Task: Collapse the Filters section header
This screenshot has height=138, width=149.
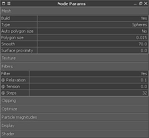Action: pos(74,66)
